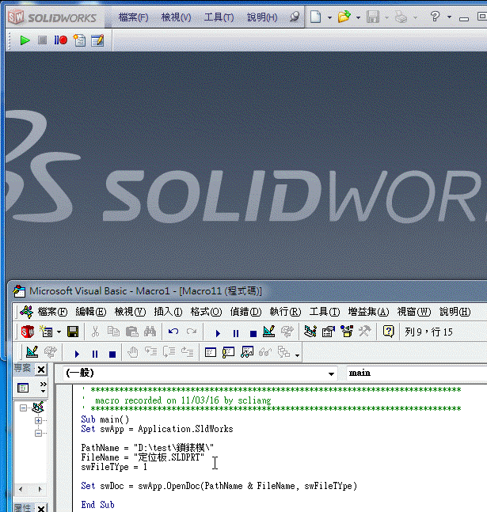The height and width of the screenshot is (512, 487).
Task: Toggle Design Mode icon in debug toolbar
Action: point(32,352)
